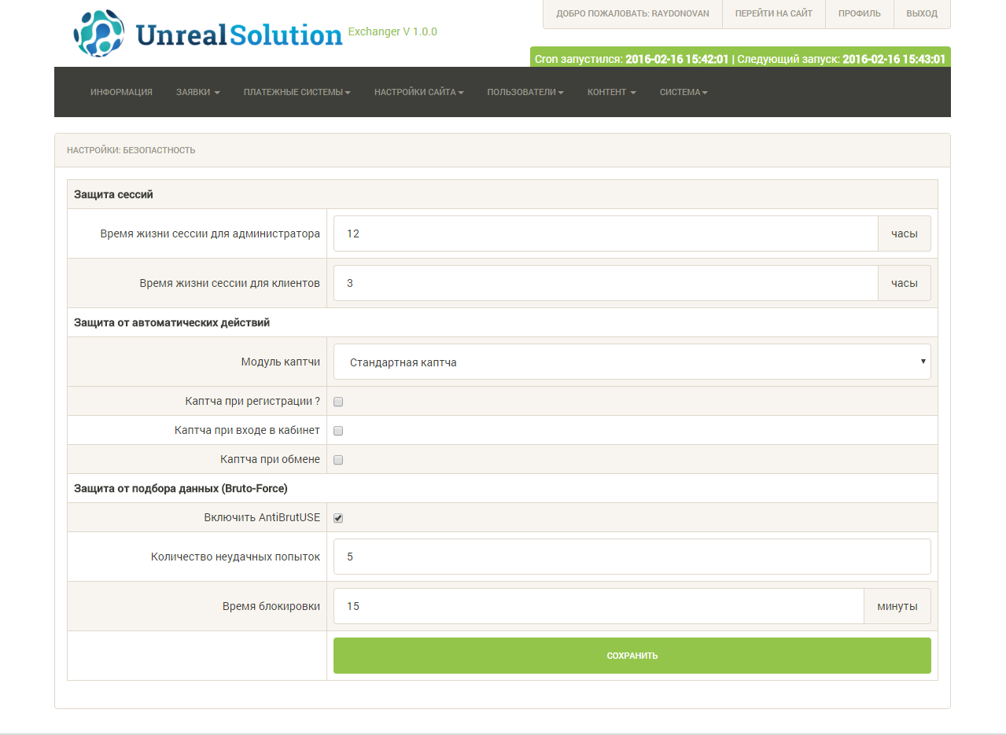Viewport: 1006px width, 735px height.
Task: Uncheck the Включить AntiBrutUSE checkbox
Action: [338, 518]
